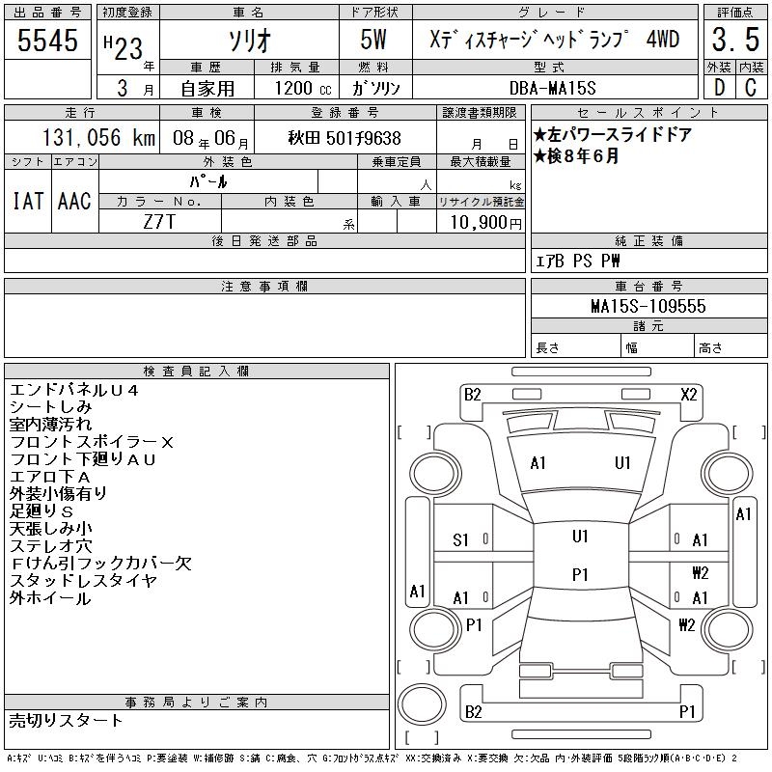Click the sales point ★左パワースライドドア
The height and width of the screenshot is (772, 772).
click(612, 135)
